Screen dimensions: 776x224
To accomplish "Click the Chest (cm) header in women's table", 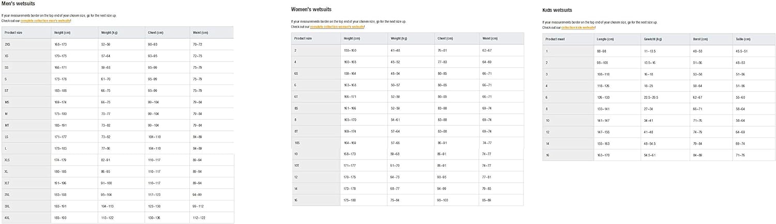I will click(x=445, y=38).
